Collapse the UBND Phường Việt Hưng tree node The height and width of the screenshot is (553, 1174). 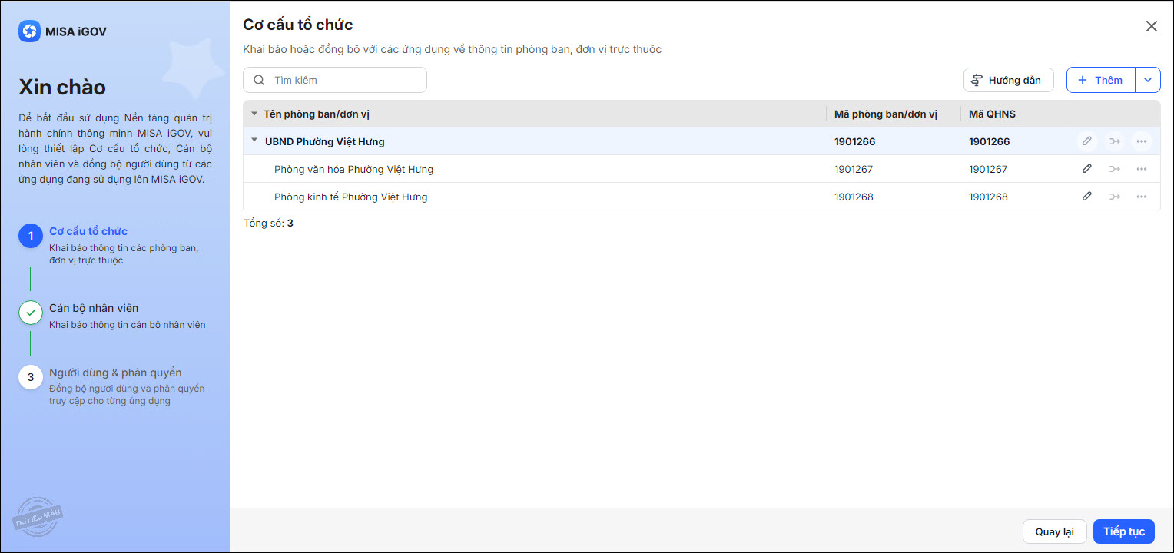click(x=254, y=141)
